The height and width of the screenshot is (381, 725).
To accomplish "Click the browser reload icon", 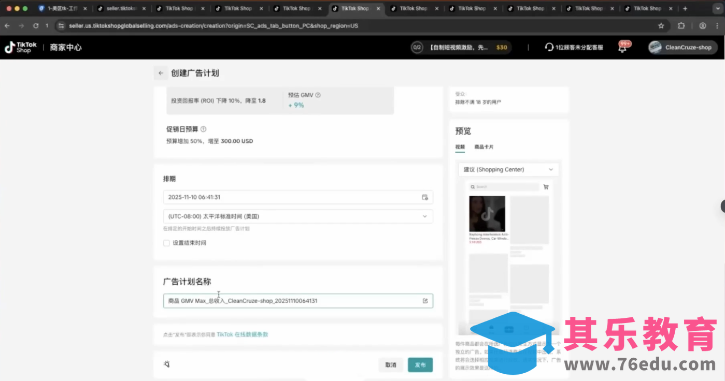I will pyautogui.click(x=35, y=25).
